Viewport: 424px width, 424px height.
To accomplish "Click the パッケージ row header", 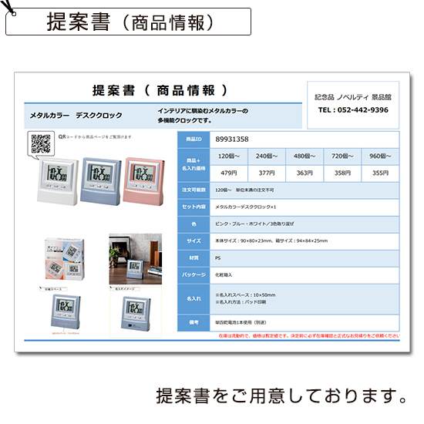I will [x=193, y=275].
